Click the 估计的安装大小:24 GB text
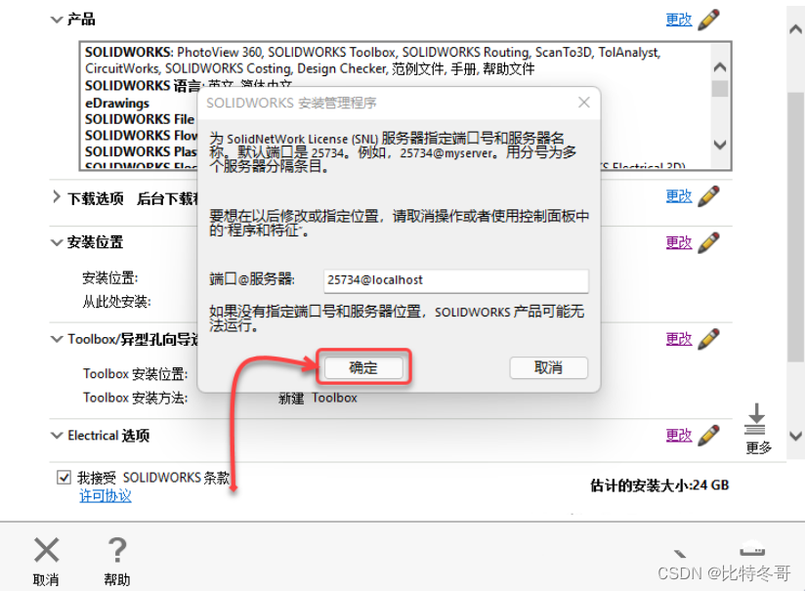This screenshot has height=591, width=806. click(659, 485)
